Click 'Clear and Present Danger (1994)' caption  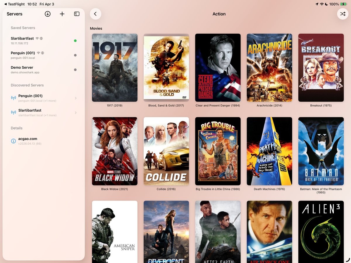[218, 105]
